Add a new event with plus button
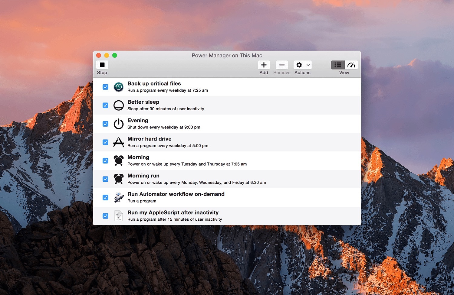 point(264,65)
